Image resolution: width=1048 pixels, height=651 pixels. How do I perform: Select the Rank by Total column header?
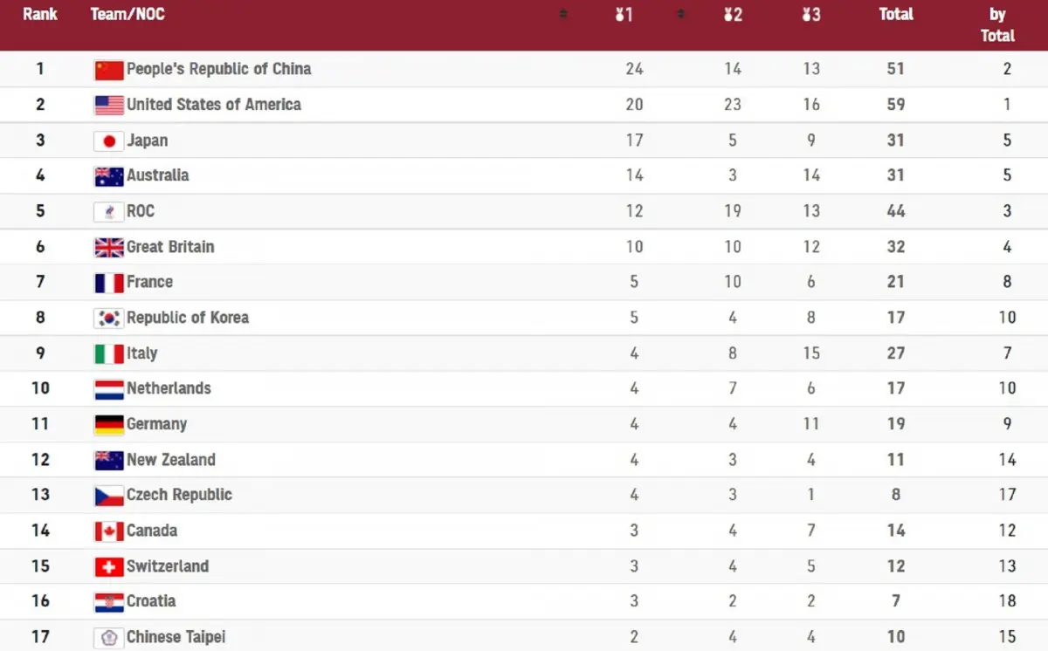click(997, 24)
